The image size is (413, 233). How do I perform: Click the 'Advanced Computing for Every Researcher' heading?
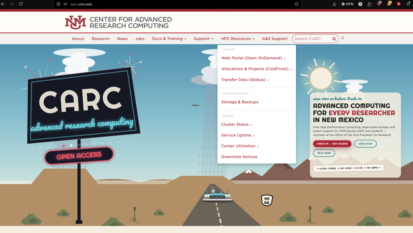coord(354,113)
